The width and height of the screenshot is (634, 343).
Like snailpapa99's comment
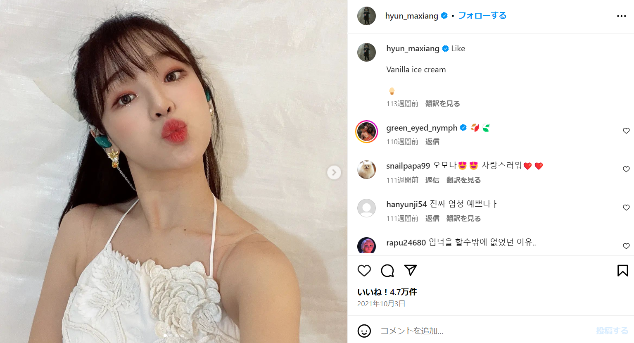pos(626,169)
